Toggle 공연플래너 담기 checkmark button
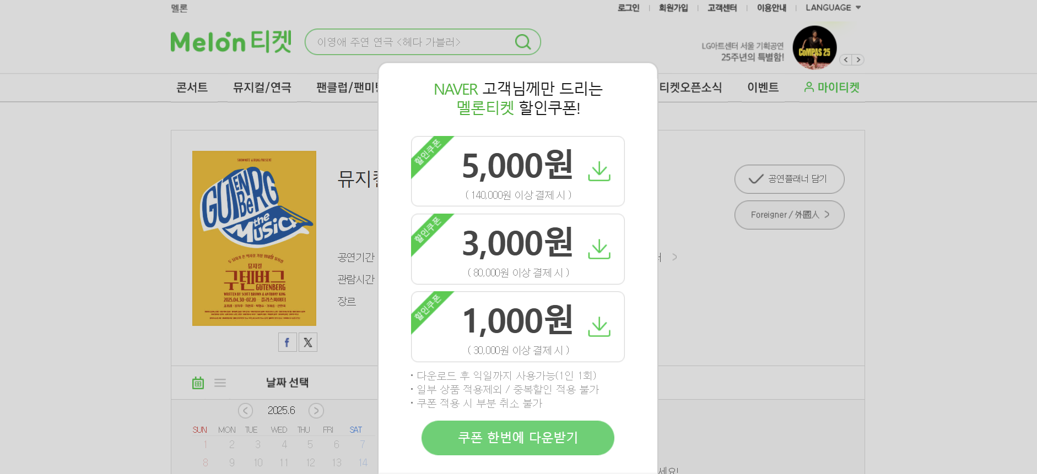 point(789,179)
